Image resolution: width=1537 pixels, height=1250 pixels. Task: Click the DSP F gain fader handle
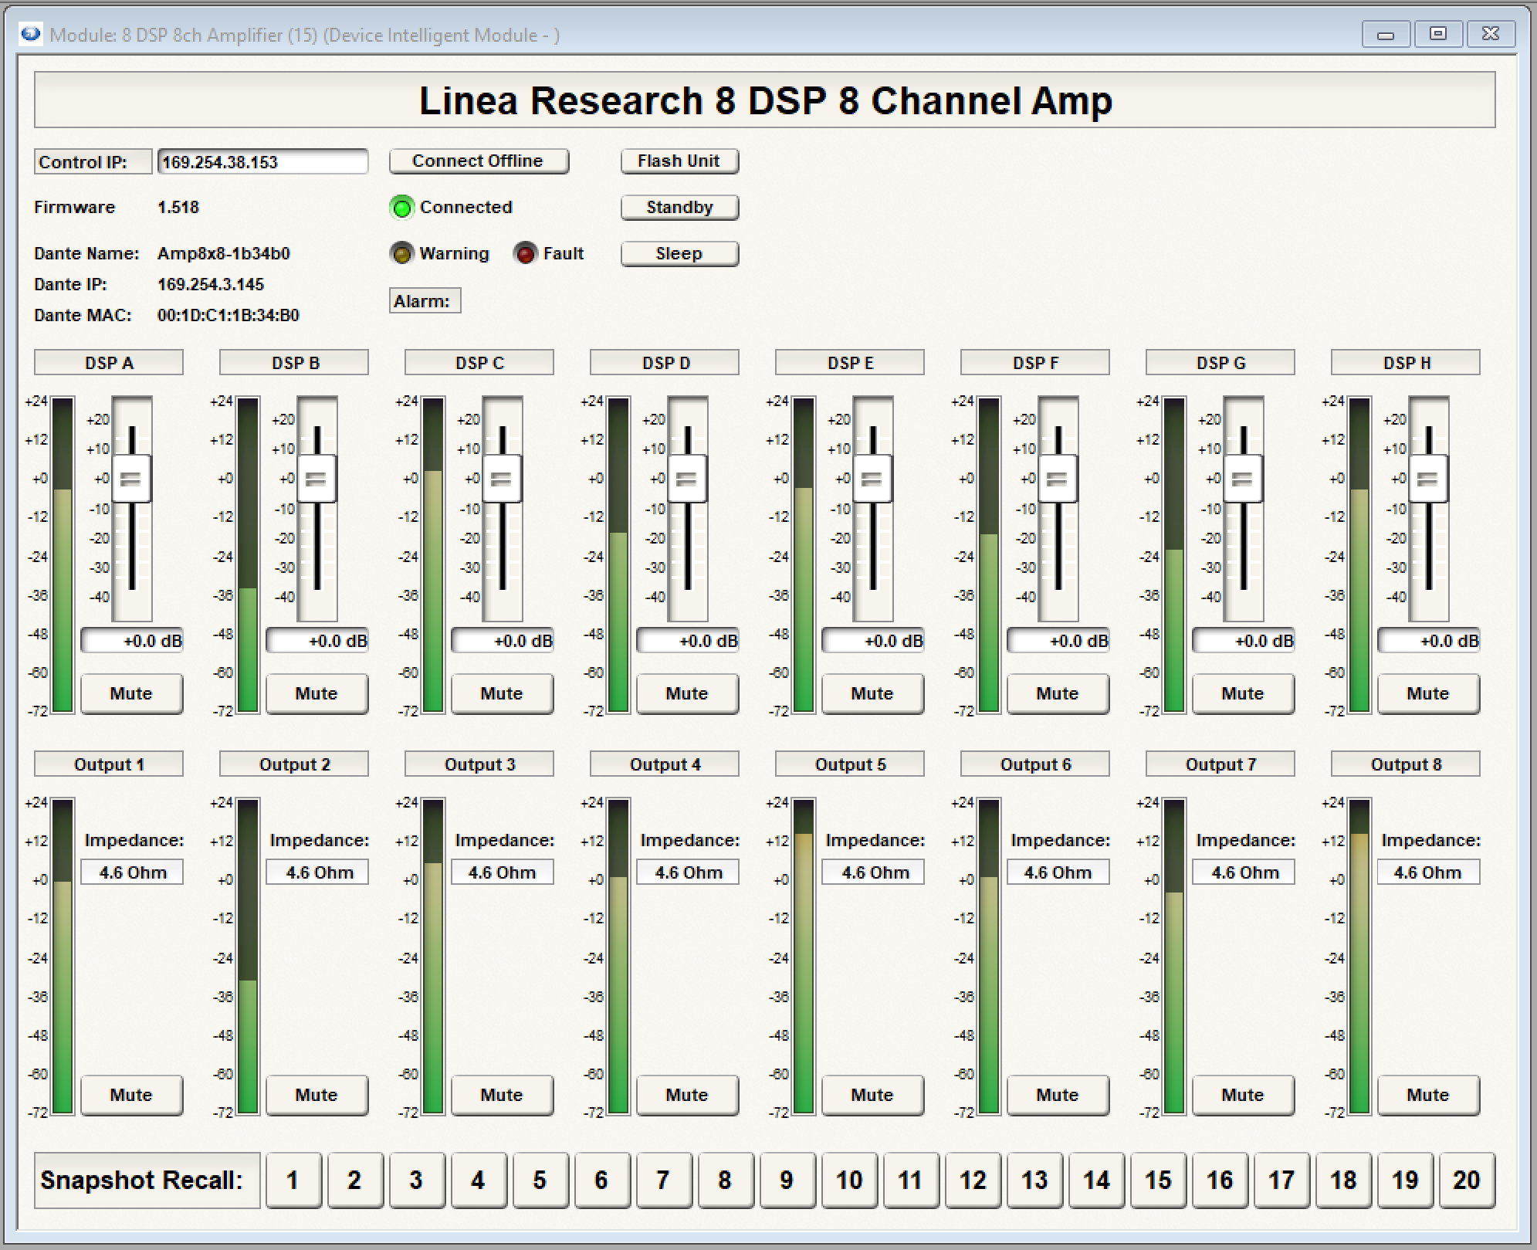click(1058, 479)
